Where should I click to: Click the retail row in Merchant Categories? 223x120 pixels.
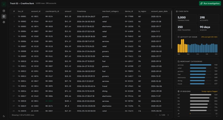pos(197,68)
